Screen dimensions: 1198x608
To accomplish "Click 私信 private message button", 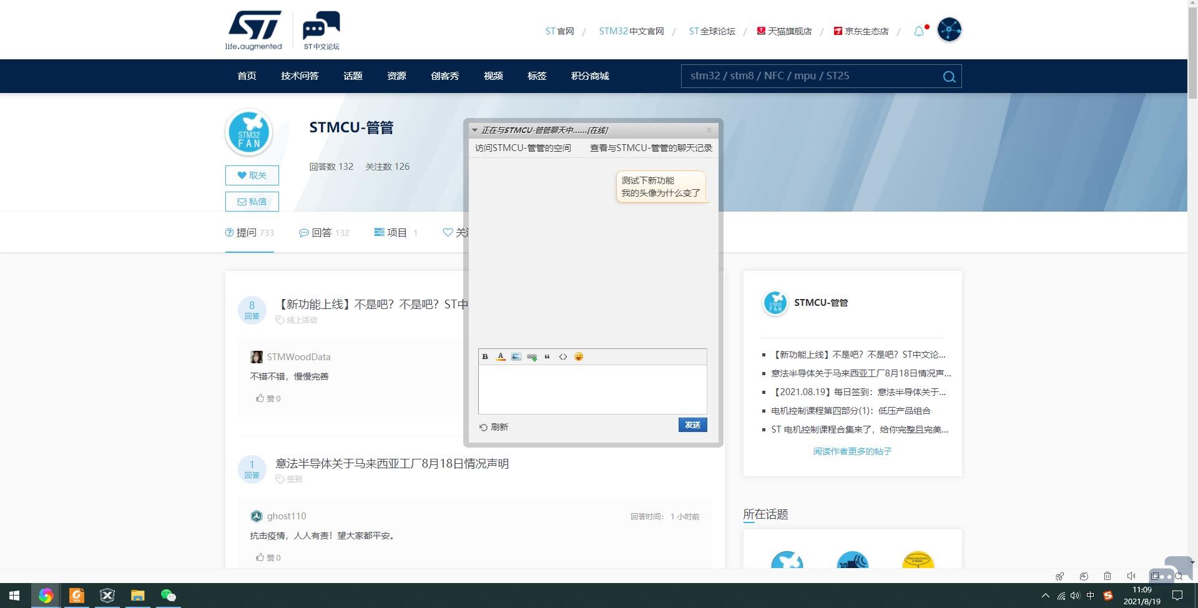I will pos(252,202).
